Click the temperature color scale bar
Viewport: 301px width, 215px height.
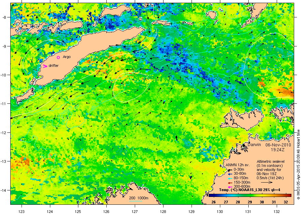(x=250, y=196)
